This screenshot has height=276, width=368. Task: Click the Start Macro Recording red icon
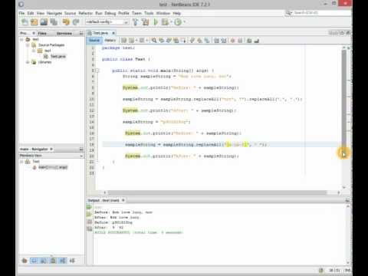tap(232, 41)
